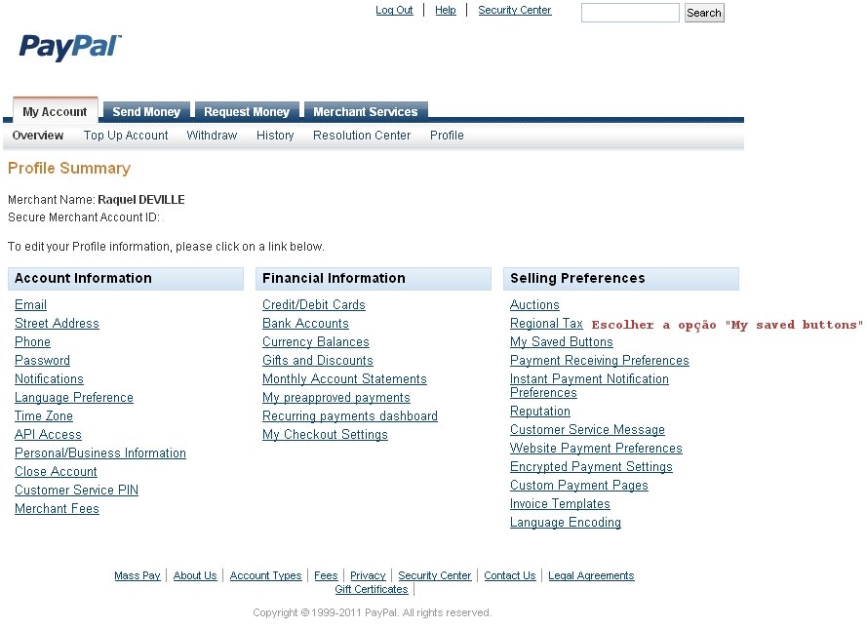Open Customer Service Message link
The height and width of the screenshot is (629, 867).
pos(587,429)
